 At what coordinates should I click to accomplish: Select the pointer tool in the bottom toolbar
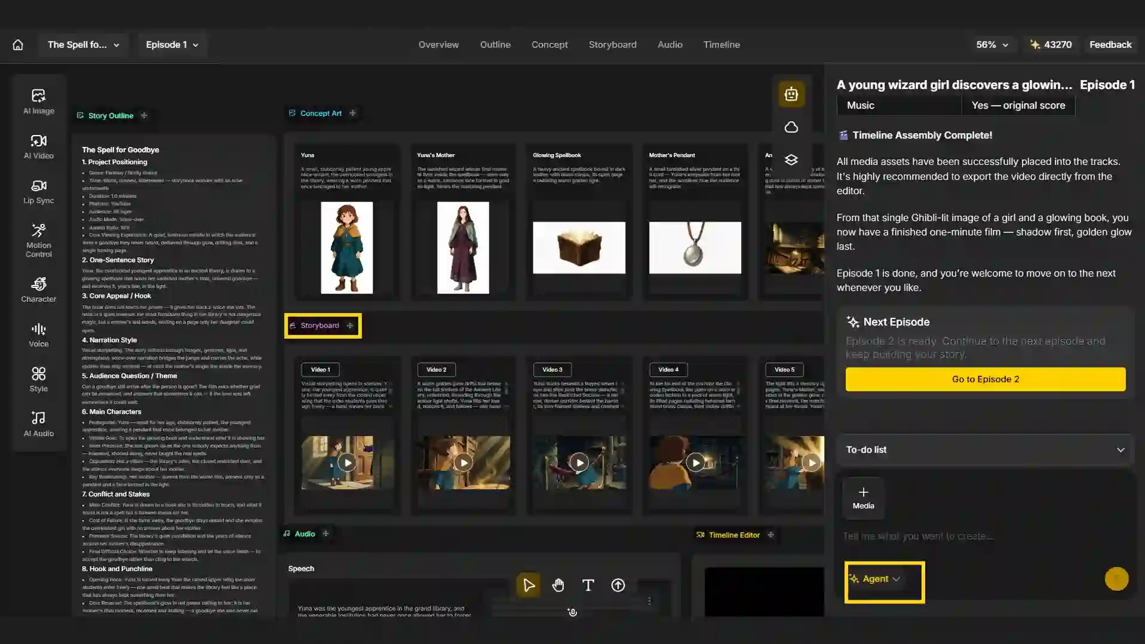tap(529, 585)
